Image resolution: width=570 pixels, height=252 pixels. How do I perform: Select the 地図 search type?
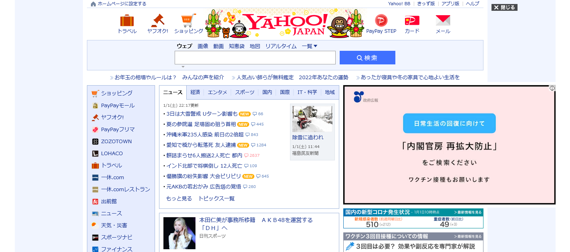[x=255, y=46]
